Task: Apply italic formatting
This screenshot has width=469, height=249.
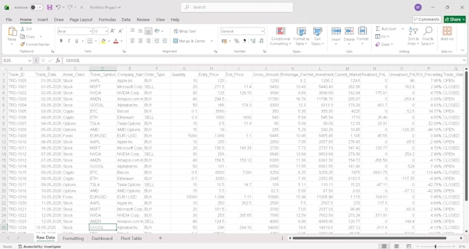Action: (x=69, y=41)
